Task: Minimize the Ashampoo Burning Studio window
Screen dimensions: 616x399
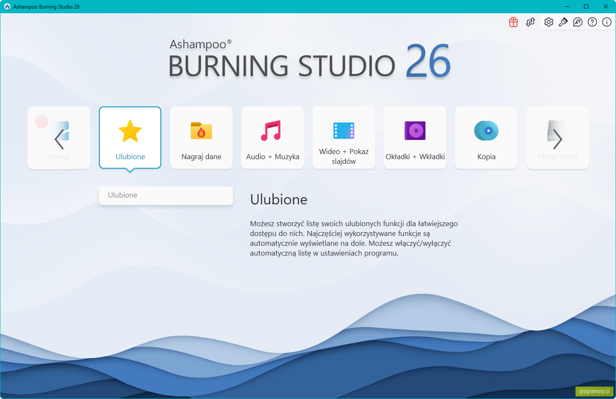Action: click(x=567, y=6)
